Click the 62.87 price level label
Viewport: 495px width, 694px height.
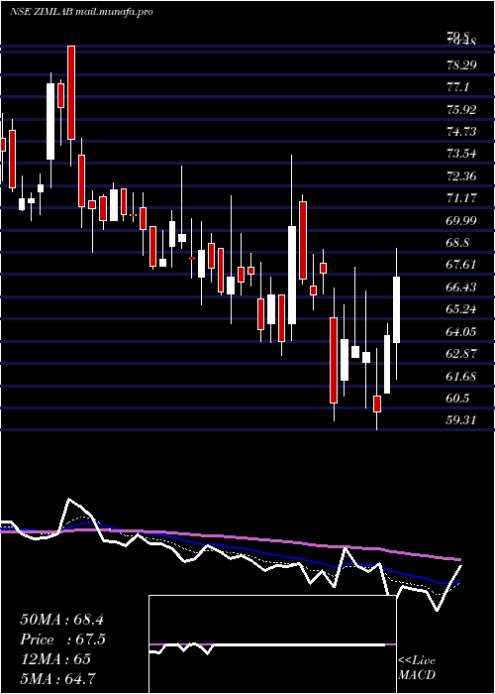tap(461, 354)
